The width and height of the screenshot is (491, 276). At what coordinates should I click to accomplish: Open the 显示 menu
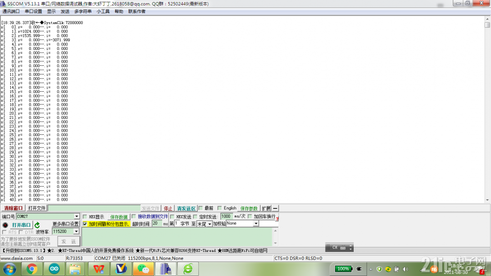(51, 11)
